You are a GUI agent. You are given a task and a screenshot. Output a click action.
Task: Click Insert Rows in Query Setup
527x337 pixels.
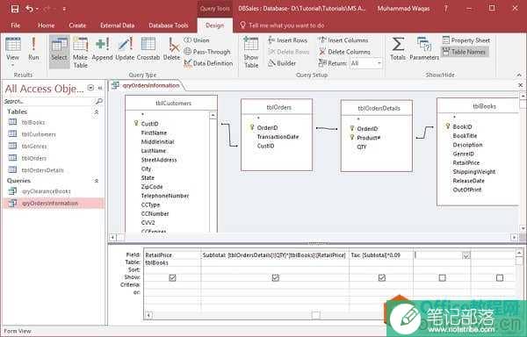(x=288, y=40)
